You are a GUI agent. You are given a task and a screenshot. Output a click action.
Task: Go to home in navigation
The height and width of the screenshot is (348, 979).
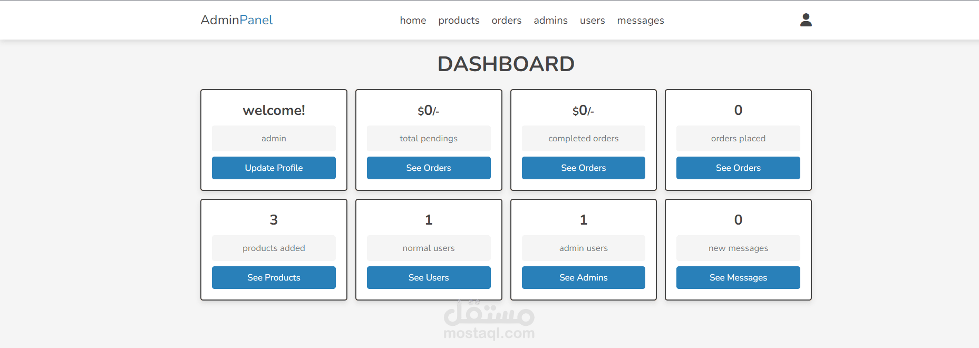click(413, 20)
